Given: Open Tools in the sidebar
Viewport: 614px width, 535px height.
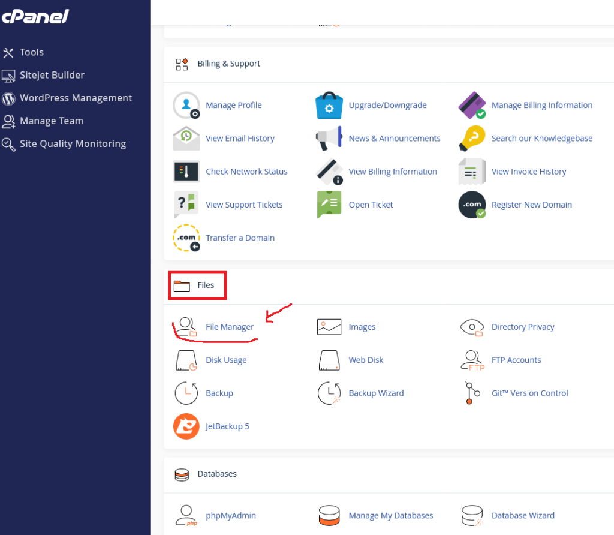Looking at the screenshot, I should pyautogui.click(x=31, y=52).
